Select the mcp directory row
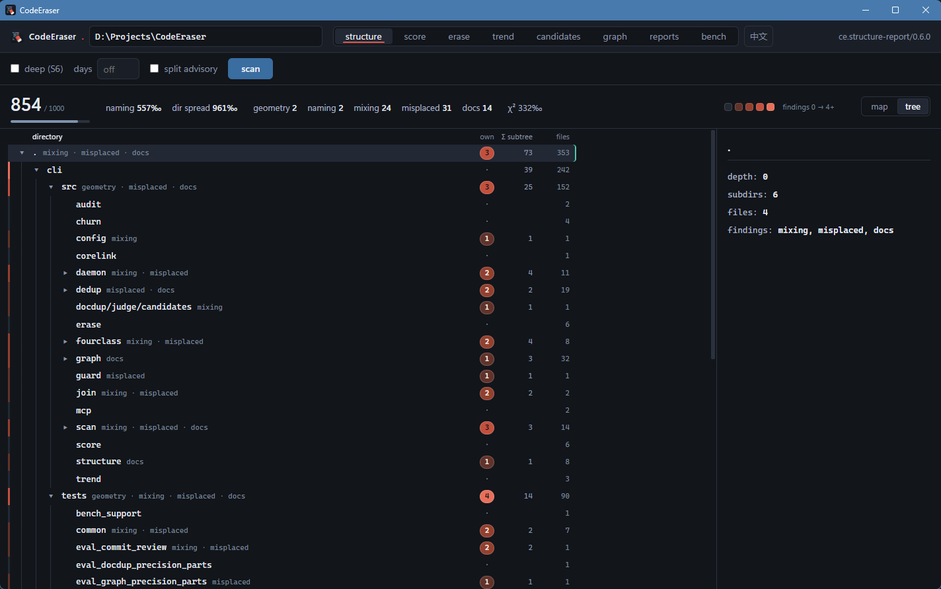 291,410
